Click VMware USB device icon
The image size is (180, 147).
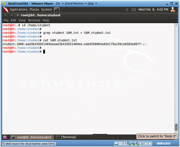141,144
